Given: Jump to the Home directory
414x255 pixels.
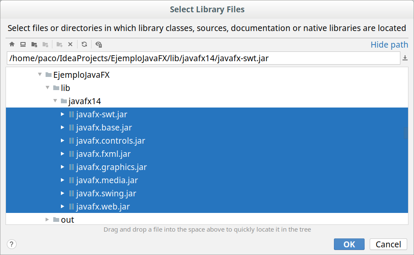Looking at the screenshot, I should tap(11, 44).
